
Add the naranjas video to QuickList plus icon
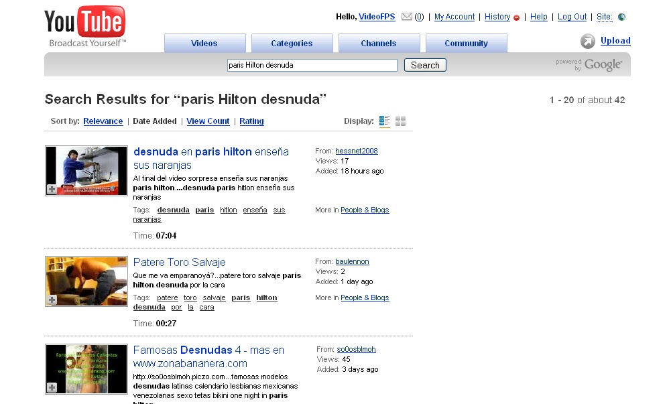pyautogui.click(x=52, y=189)
